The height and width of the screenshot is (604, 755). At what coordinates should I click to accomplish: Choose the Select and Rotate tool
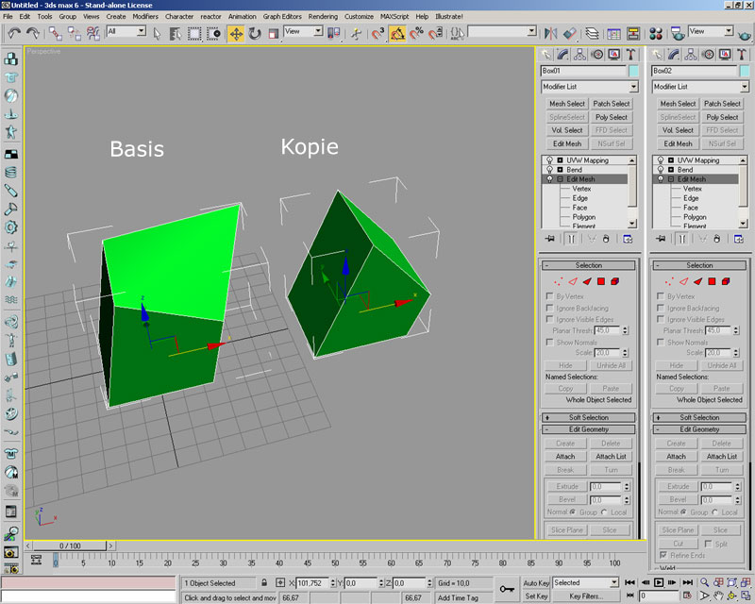tap(254, 33)
